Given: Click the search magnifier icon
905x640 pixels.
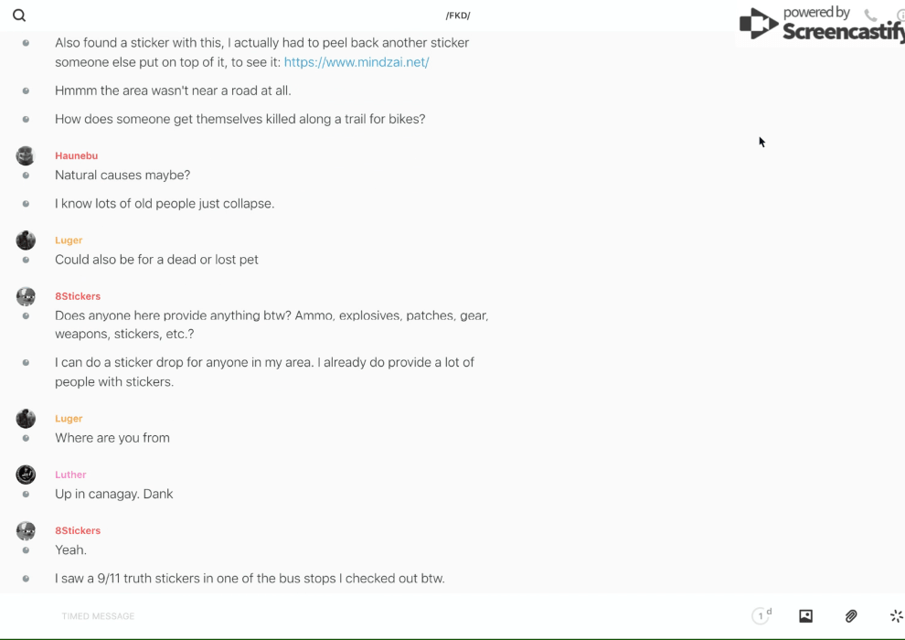Looking at the screenshot, I should tap(19, 16).
